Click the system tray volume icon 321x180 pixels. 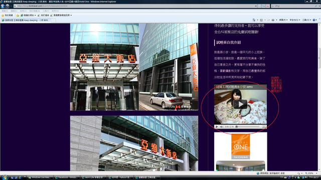[x=306, y=177]
